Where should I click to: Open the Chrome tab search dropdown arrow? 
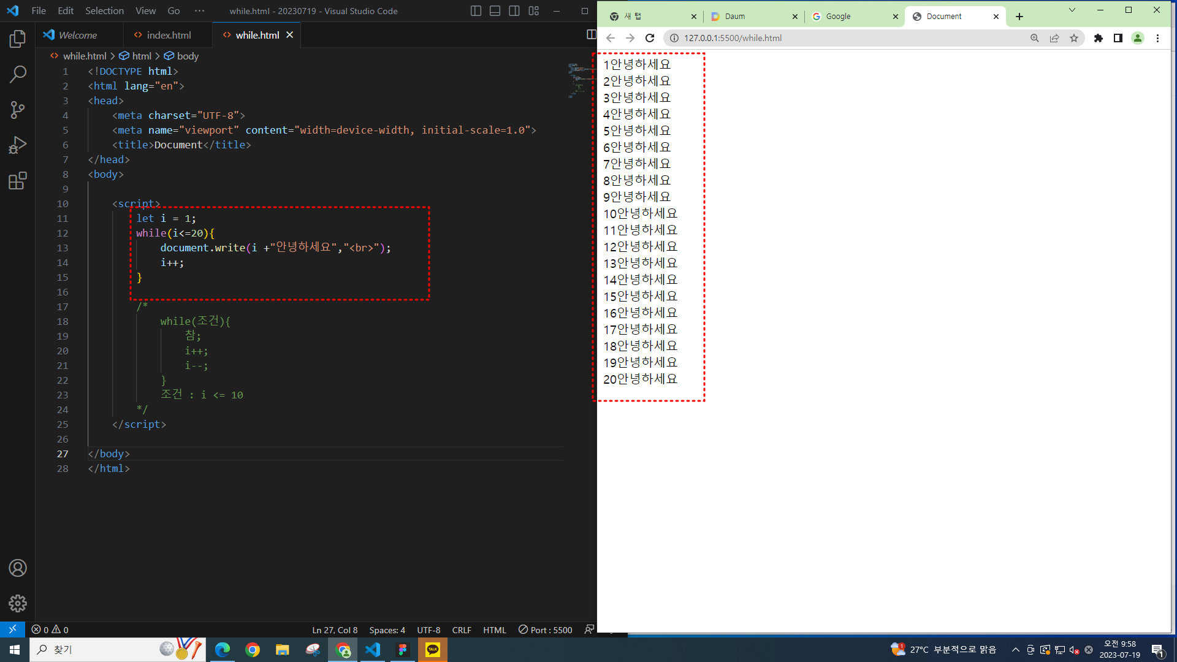pos(1072,10)
